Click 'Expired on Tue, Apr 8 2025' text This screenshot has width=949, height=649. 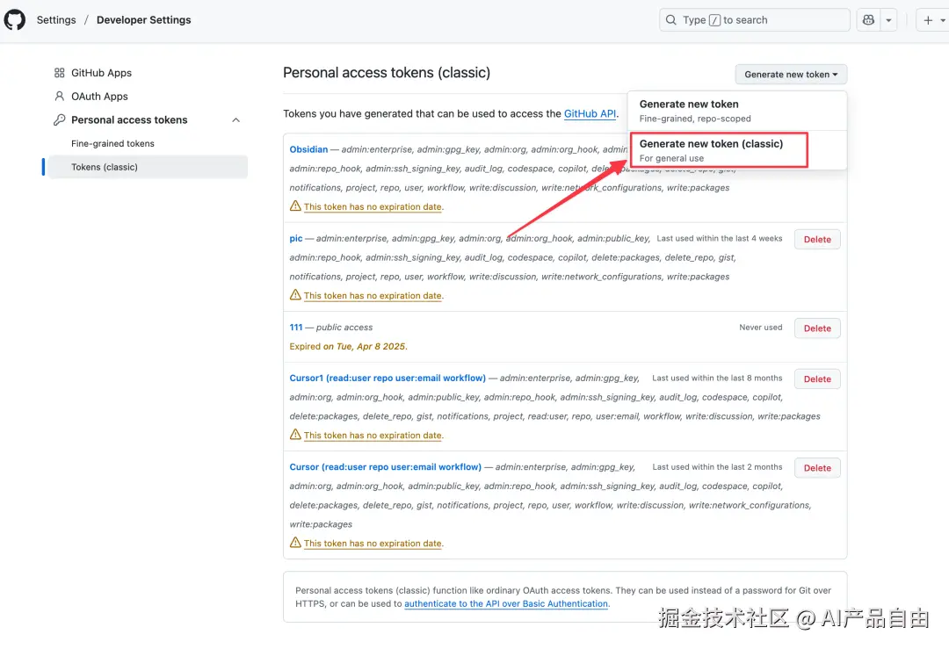point(348,347)
